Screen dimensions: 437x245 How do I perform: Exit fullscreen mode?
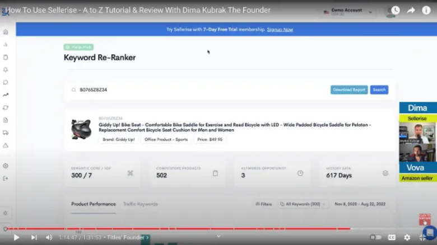pyautogui.click(x=422, y=238)
